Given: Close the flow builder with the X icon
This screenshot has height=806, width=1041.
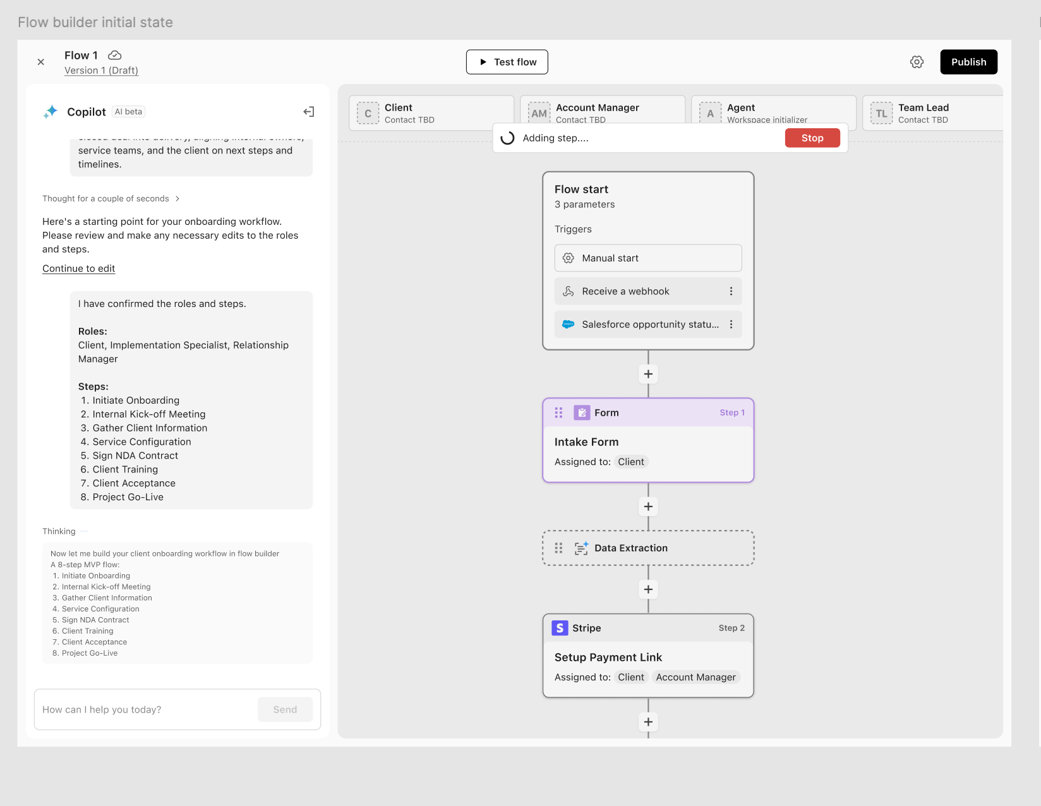Looking at the screenshot, I should click(x=41, y=62).
